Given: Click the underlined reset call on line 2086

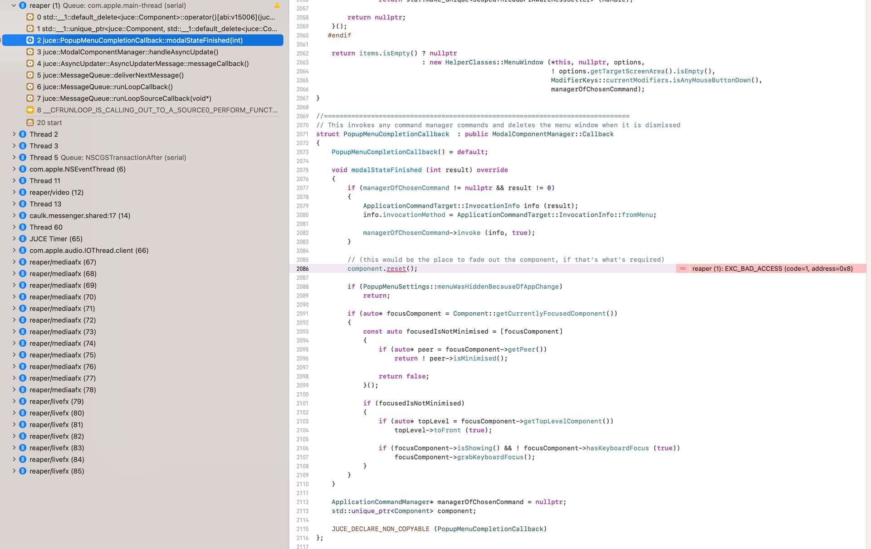Looking at the screenshot, I should pyautogui.click(x=396, y=268).
